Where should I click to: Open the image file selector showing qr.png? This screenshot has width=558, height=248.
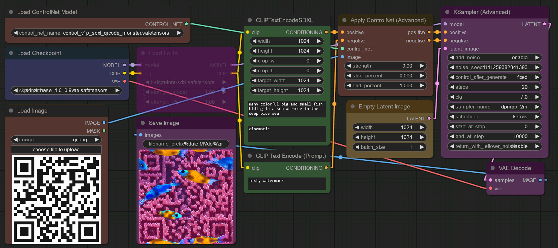[56, 140]
